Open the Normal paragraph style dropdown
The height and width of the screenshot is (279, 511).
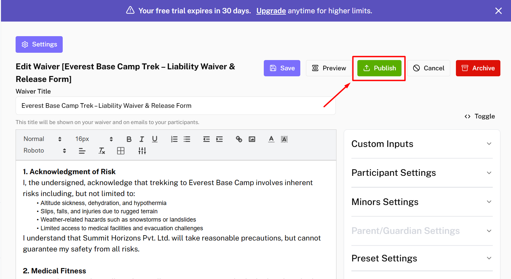(42, 139)
